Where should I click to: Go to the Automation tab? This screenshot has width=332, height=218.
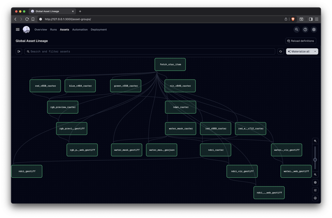[80, 30]
